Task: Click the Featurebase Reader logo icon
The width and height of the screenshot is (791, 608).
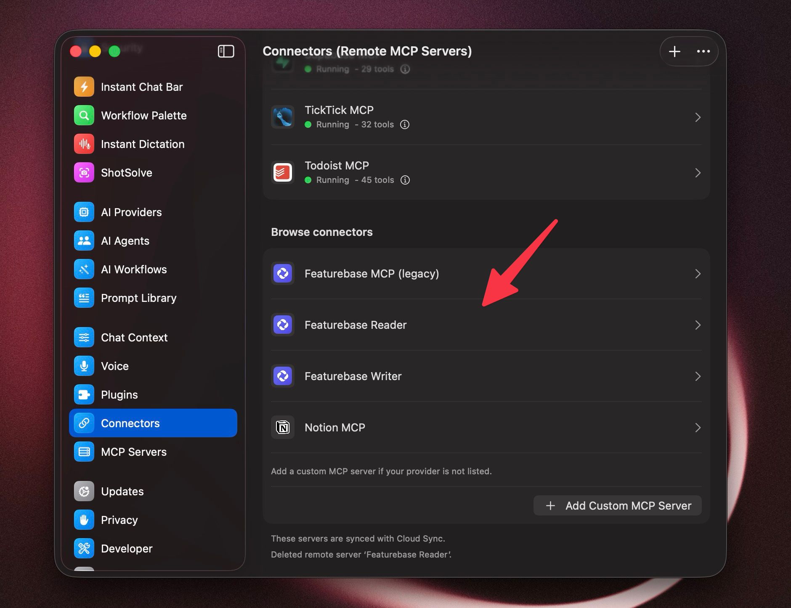Action: (x=283, y=325)
